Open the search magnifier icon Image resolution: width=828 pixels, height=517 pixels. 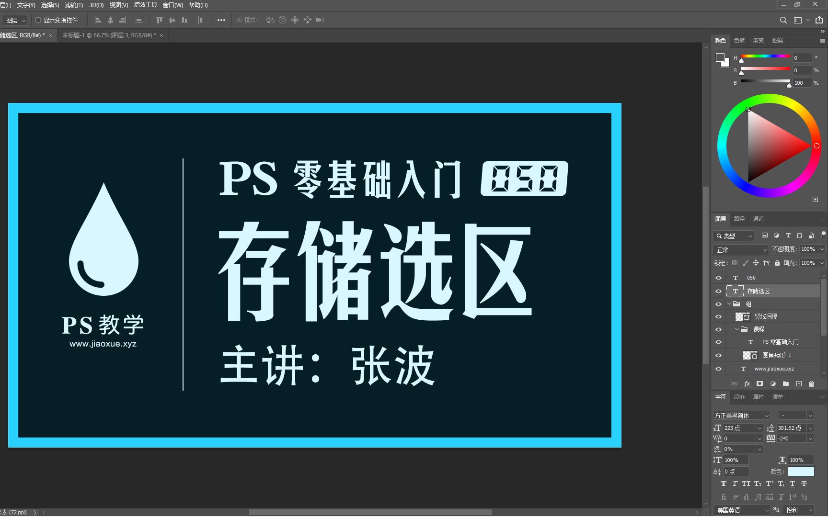tap(783, 20)
